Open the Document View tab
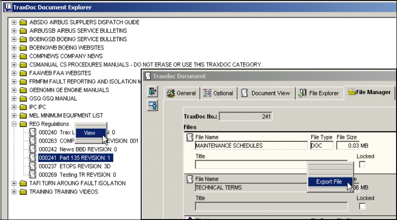This screenshot has width=397, height=220. (x=266, y=93)
